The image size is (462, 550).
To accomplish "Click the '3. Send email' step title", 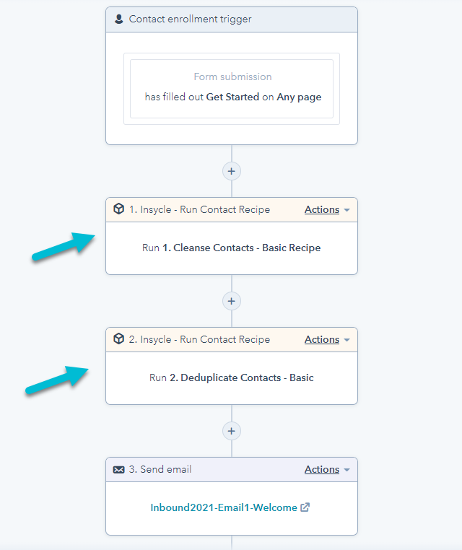I will (x=160, y=469).
